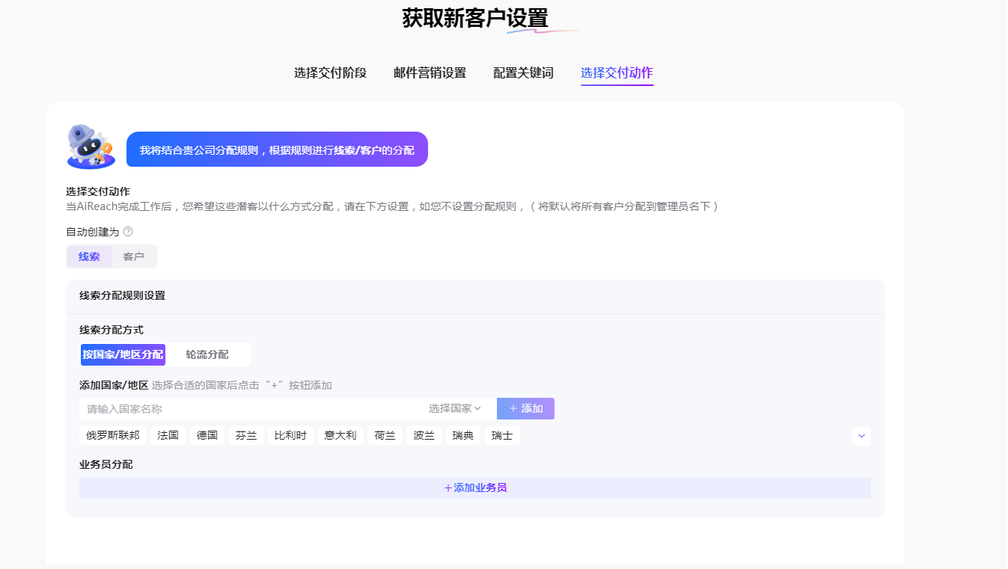Click the 添加 country button
This screenshot has width=1008, height=569.
point(525,408)
